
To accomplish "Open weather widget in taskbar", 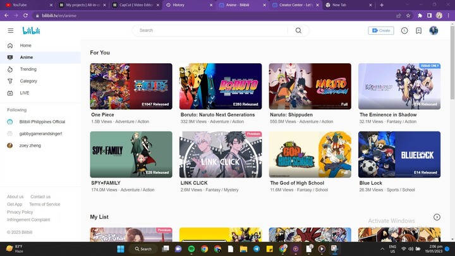I will coord(15,249).
